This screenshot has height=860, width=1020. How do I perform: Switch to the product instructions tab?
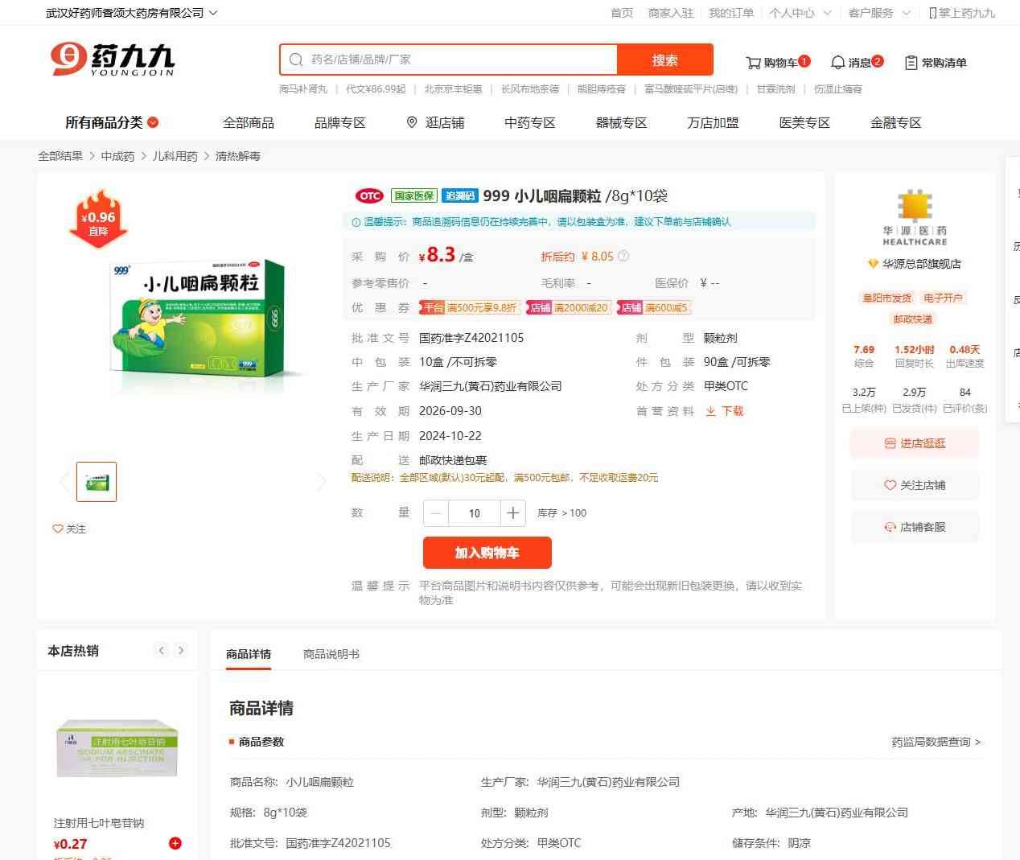pyautogui.click(x=331, y=654)
